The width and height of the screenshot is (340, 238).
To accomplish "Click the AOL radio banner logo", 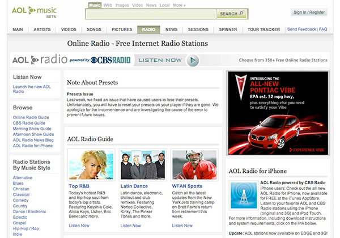I will coord(40,59).
